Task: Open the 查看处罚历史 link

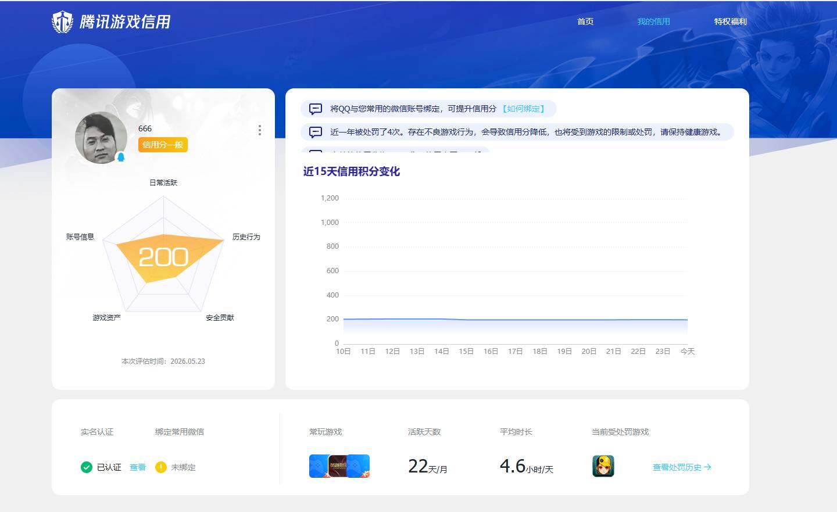Action: pos(682,467)
